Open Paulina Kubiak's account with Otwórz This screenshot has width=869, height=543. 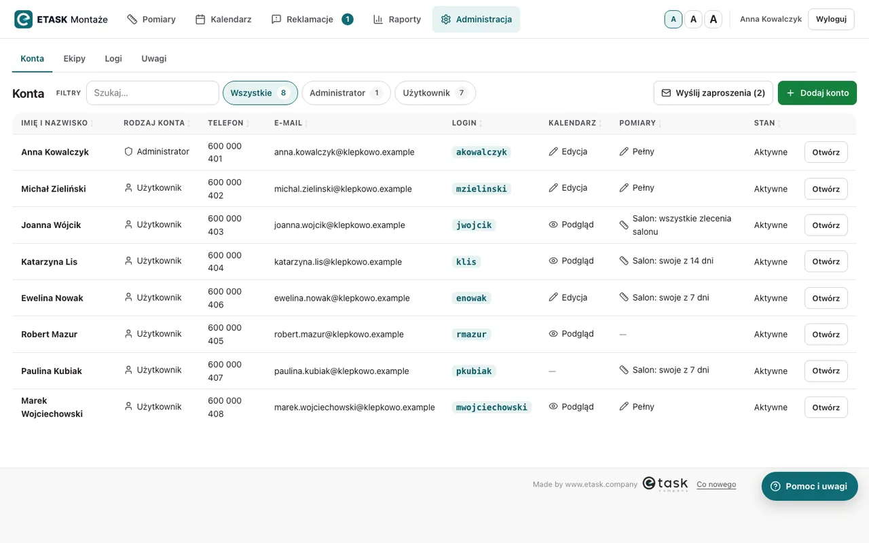coord(826,371)
